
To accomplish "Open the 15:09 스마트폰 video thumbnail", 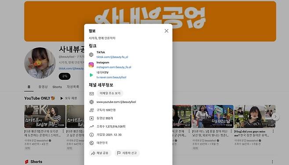I will pyautogui.click(x=45, y=116).
